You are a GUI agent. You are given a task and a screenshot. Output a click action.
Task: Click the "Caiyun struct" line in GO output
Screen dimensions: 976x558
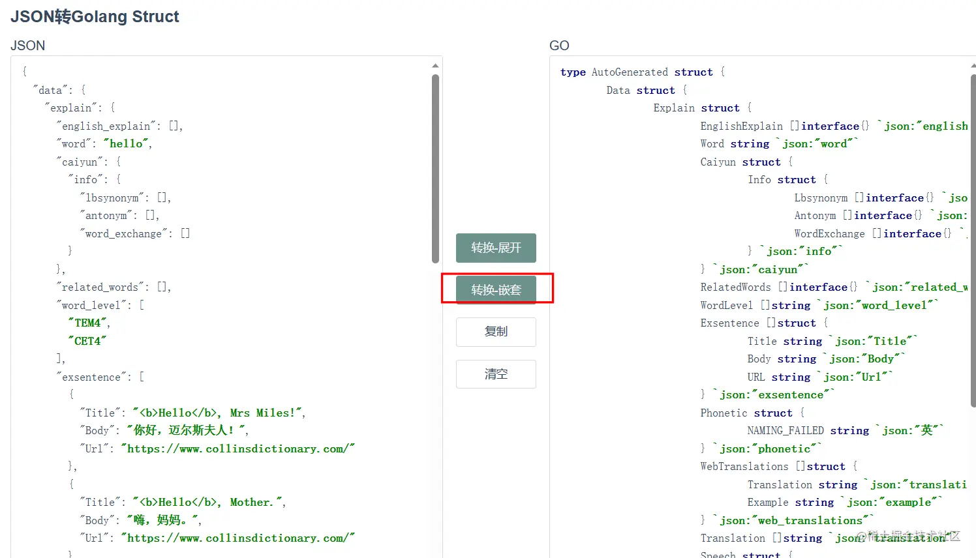tap(740, 162)
